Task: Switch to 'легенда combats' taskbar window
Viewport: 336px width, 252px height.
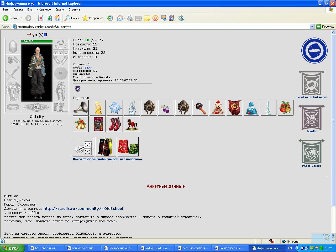Action: pos(193,248)
